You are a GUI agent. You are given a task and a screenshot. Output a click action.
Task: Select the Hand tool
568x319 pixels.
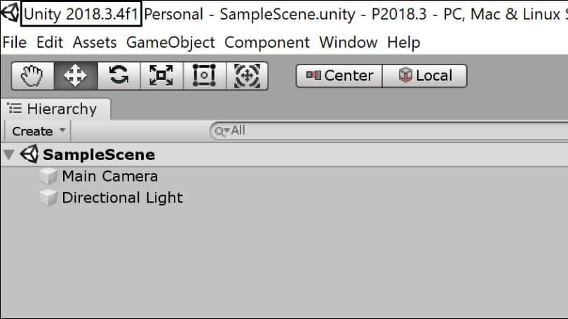click(32, 76)
